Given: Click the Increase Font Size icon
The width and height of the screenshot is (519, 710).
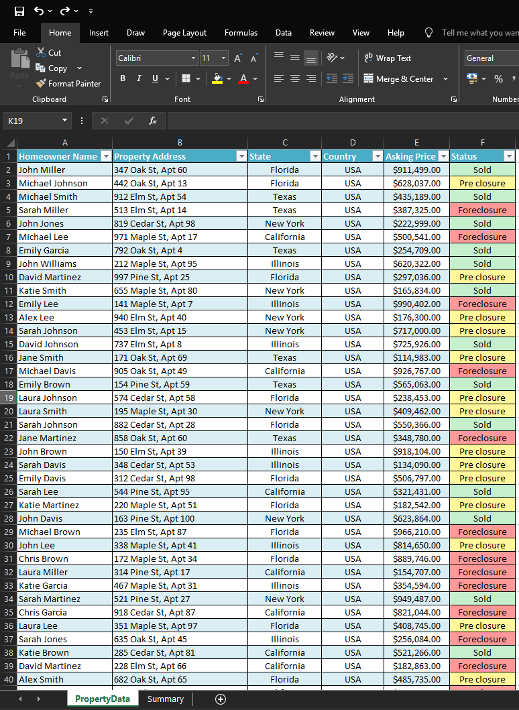Looking at the screenshot, I should pyautogui.click(x=238, y=58).
